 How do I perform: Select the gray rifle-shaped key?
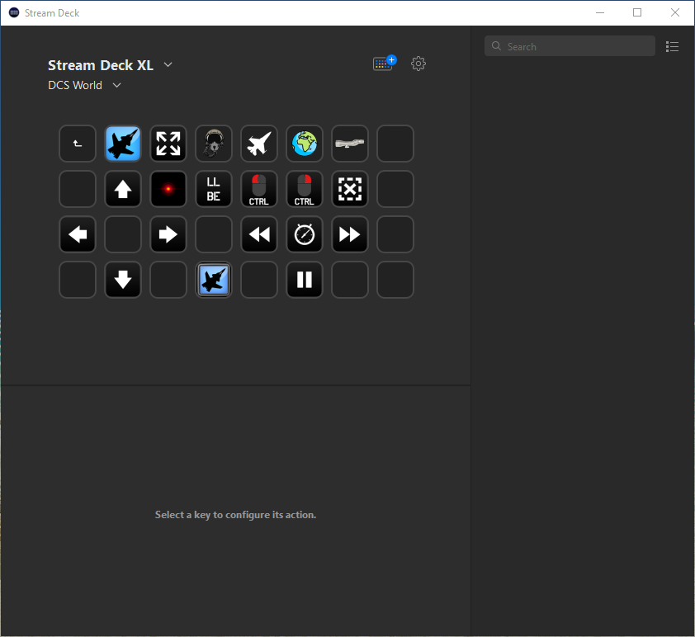350,144
